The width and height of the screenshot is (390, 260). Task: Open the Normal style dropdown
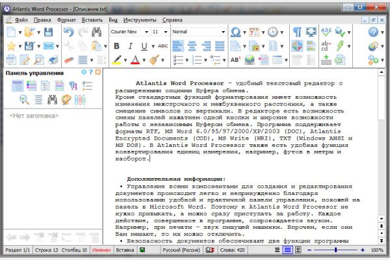[x=223, y=32]
